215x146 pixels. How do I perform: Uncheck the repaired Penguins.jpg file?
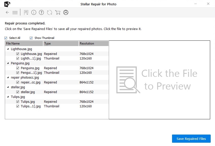pyautogui.click(x=18, y=68)
